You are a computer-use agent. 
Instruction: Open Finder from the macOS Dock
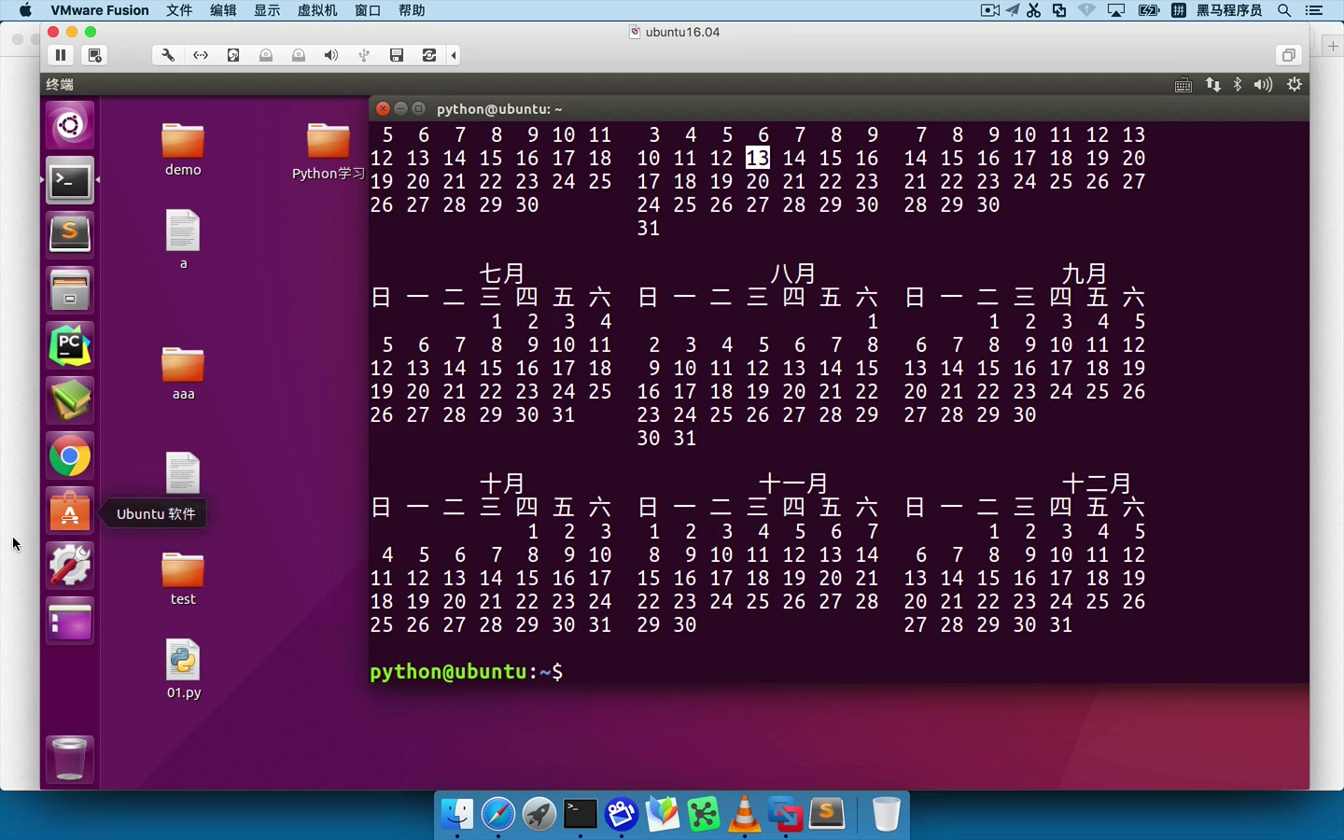coord(457,815)
